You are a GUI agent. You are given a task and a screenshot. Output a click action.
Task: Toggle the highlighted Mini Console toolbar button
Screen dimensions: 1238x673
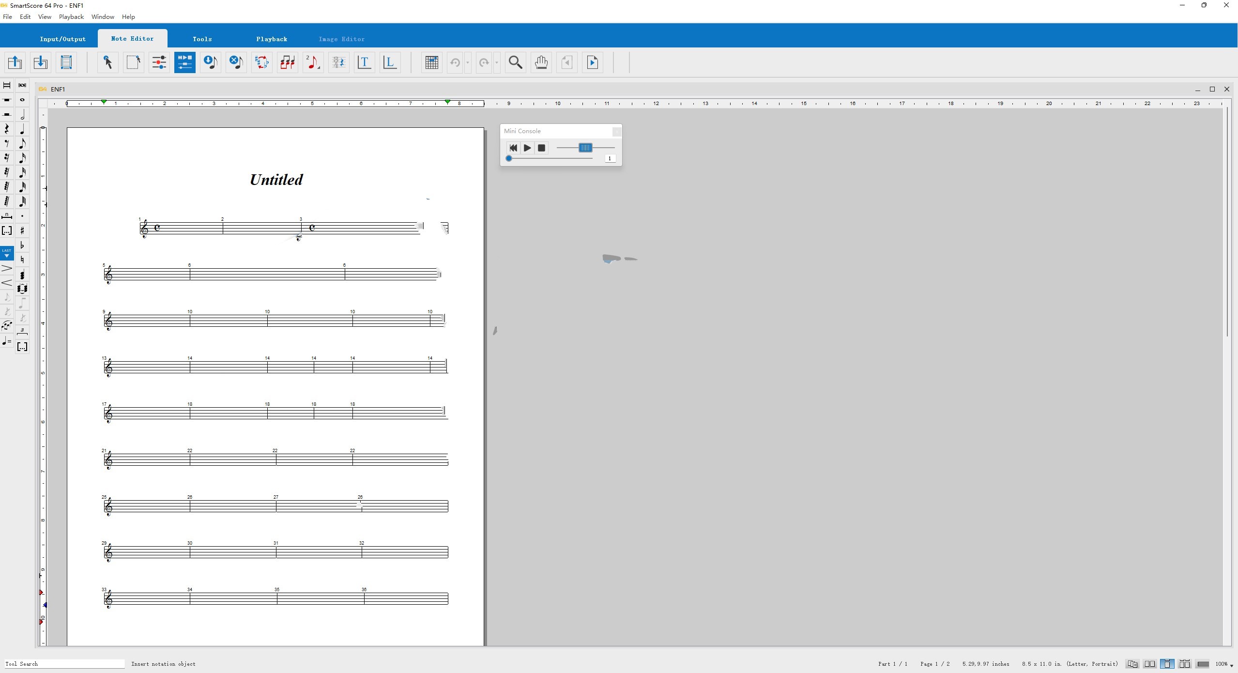click(x=185, y=62)
